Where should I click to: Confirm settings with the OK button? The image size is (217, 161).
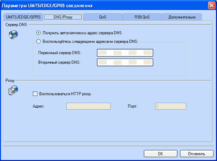pyautogui.click(x=161, y=153)
